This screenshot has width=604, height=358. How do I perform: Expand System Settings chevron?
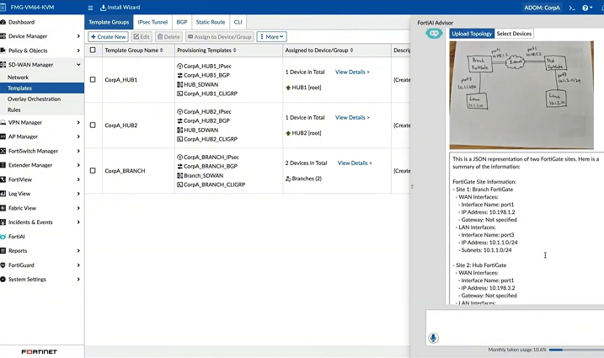click(78, 280)
